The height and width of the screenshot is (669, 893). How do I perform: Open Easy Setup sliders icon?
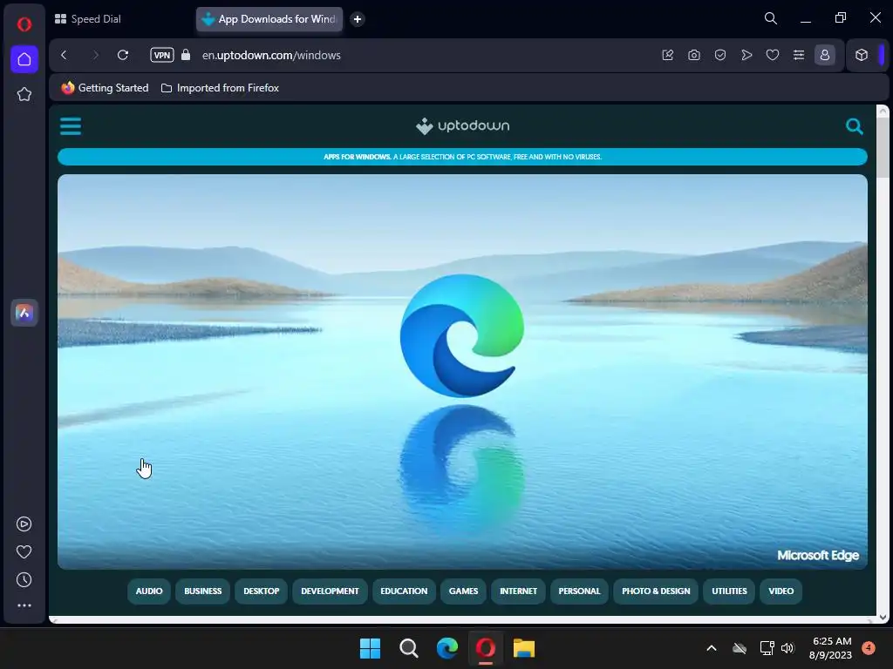tap(799, 55)
